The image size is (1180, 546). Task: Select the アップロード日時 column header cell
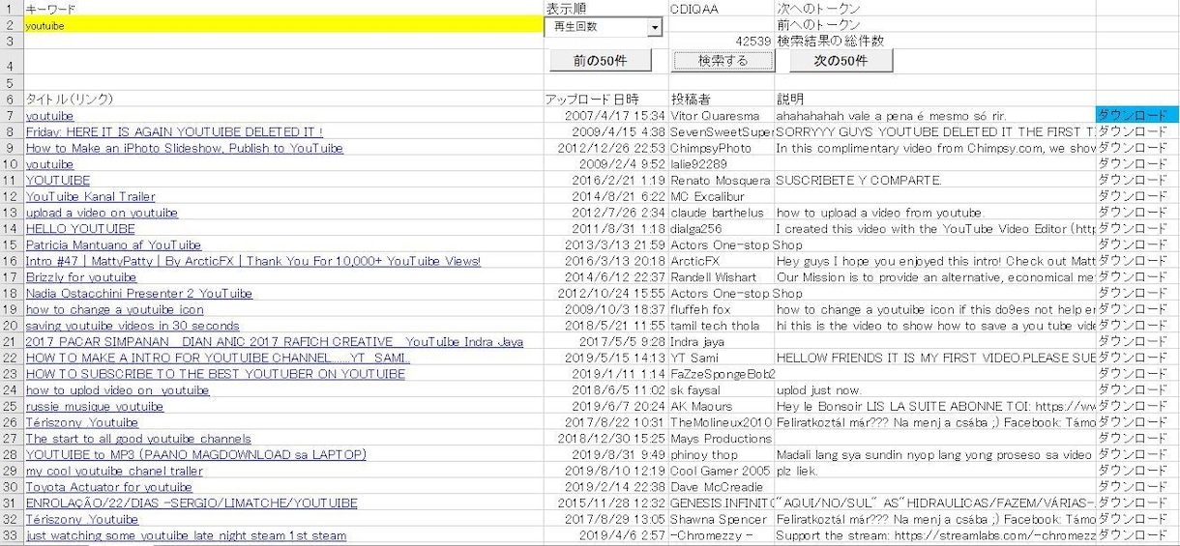[605, 99]
